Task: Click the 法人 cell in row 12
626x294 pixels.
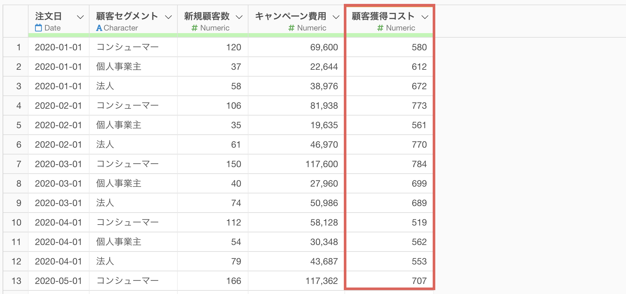Action: coord(105,262)
